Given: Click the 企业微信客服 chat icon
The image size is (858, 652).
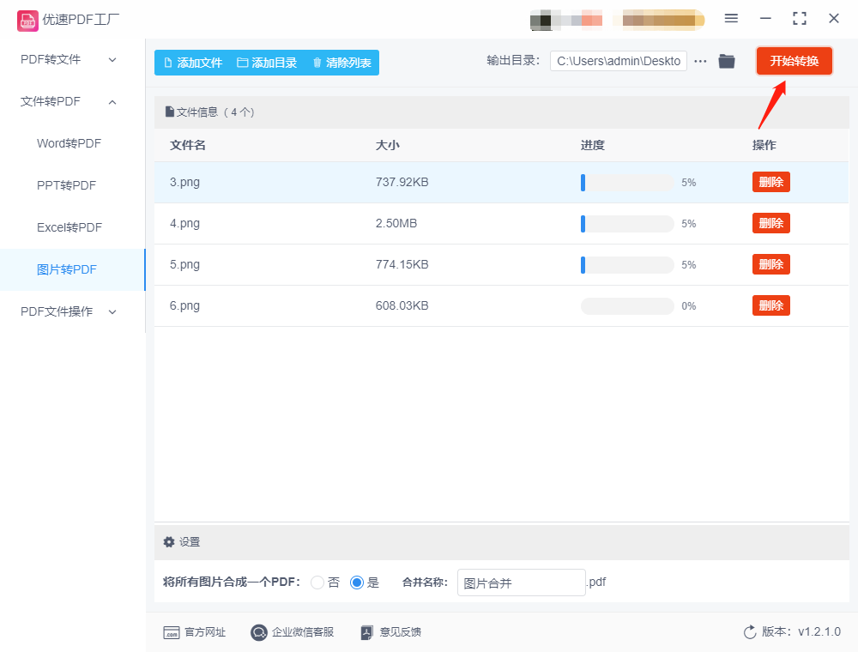Looking at the screenshot, I should click(x=259, y=632).
